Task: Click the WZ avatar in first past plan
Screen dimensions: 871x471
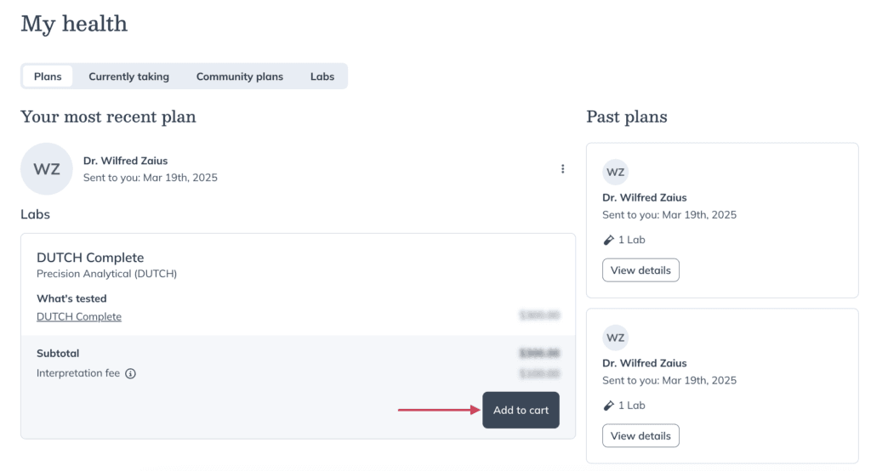Action: click(x=615, y=173)
